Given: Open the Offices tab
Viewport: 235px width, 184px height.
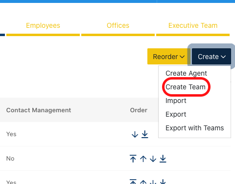Looking at the screenshot, I should pyautogui.click(x=118, y=25).
